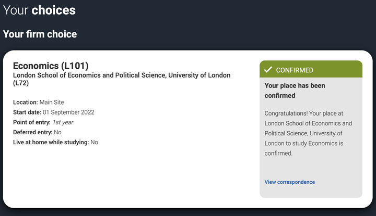Click the italic 1st year value
The height and width of the screenshot is (216, 376).
pyautogui.click(x=63, y=122)
